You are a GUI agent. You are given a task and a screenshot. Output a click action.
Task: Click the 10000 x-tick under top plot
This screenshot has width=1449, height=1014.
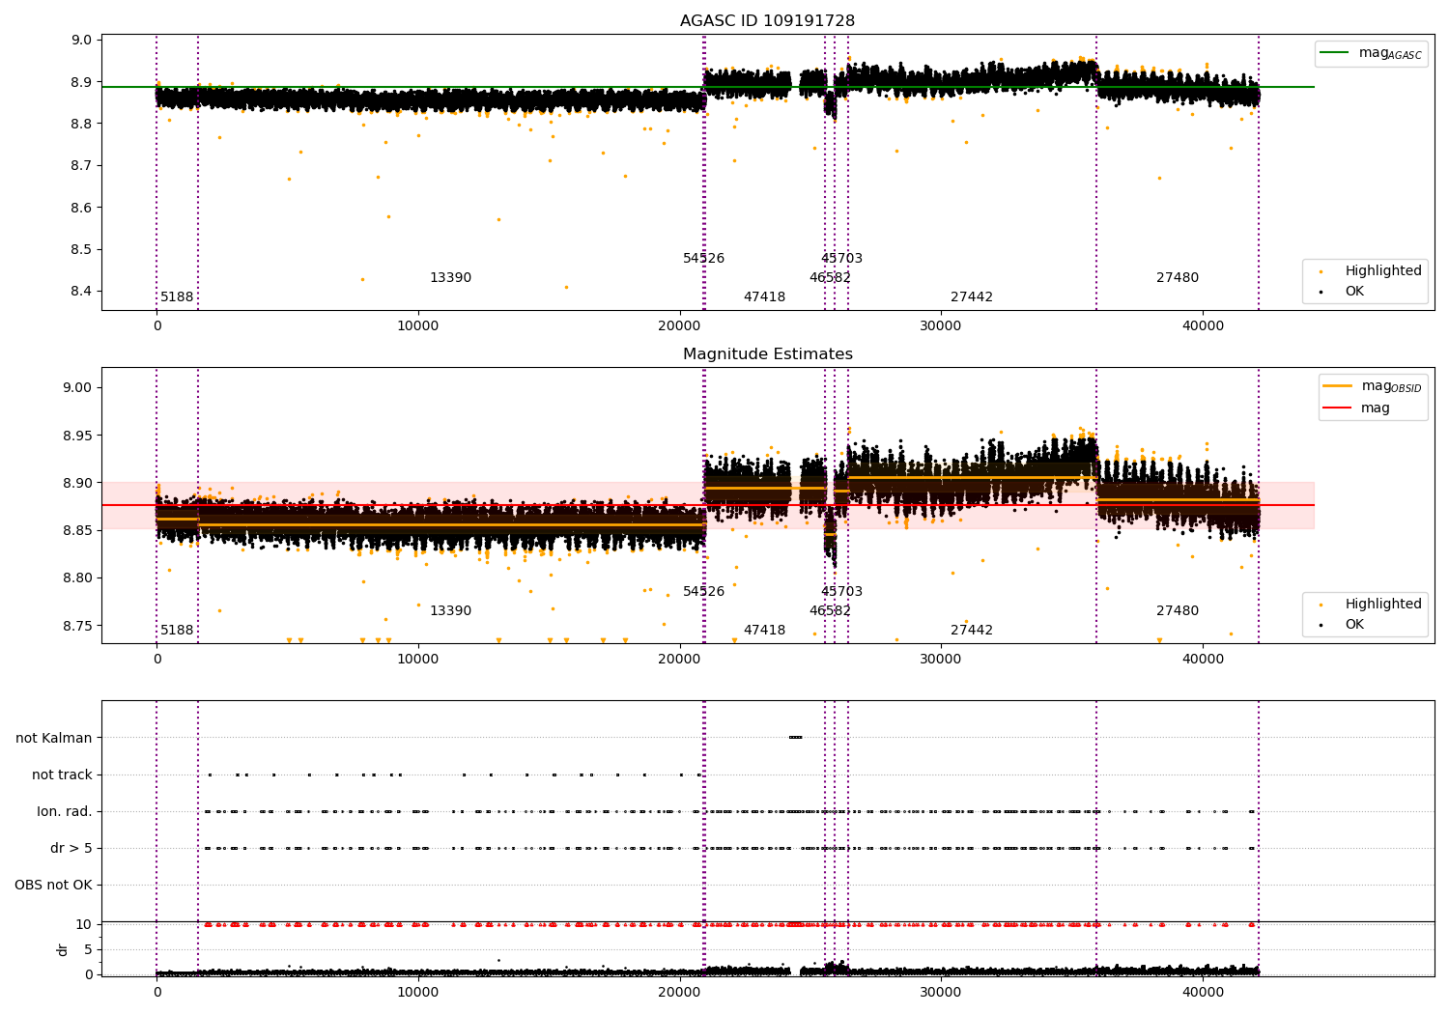tap(418, 326)
